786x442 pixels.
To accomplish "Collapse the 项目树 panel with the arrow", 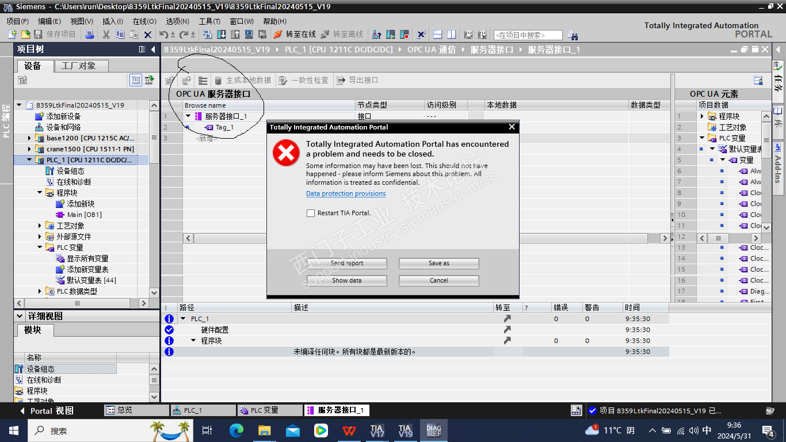I will (154, 49).
